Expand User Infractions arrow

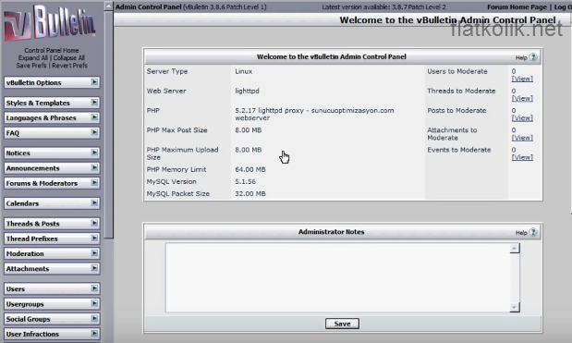(x=94, y=334)
